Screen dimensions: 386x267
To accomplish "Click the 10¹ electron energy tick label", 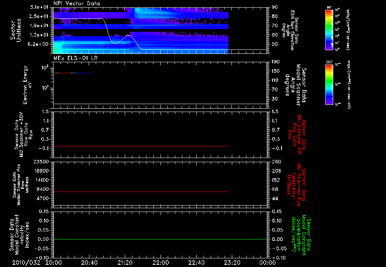I will [45, 88].
